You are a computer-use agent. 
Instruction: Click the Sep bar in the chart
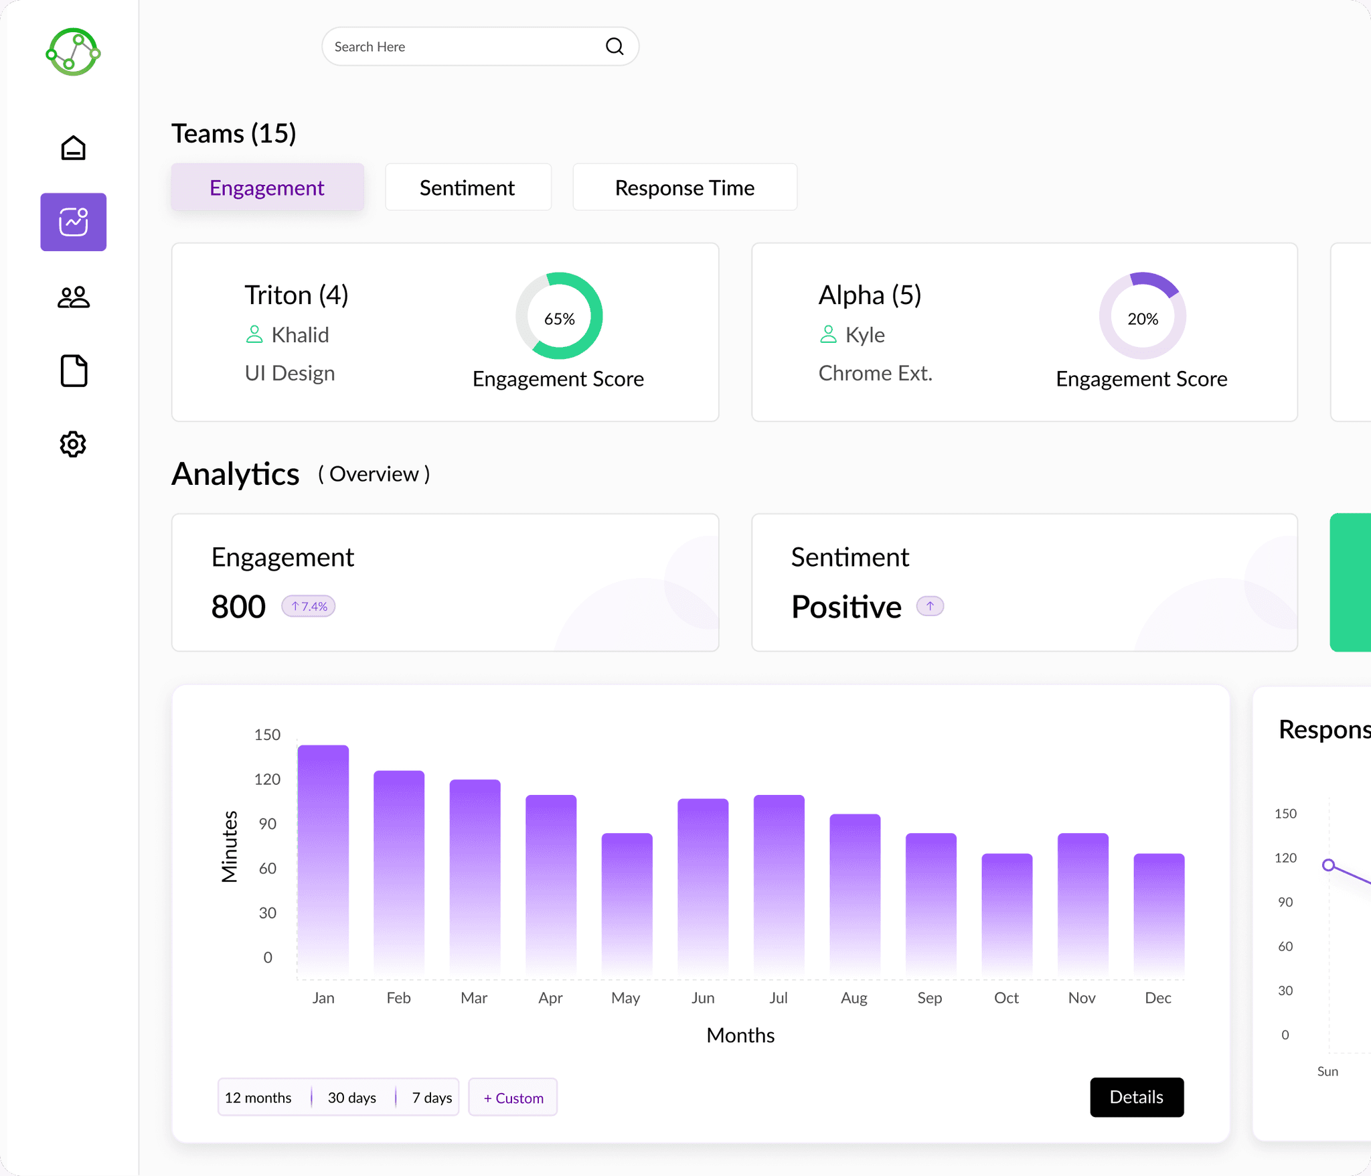click(931, 905)
